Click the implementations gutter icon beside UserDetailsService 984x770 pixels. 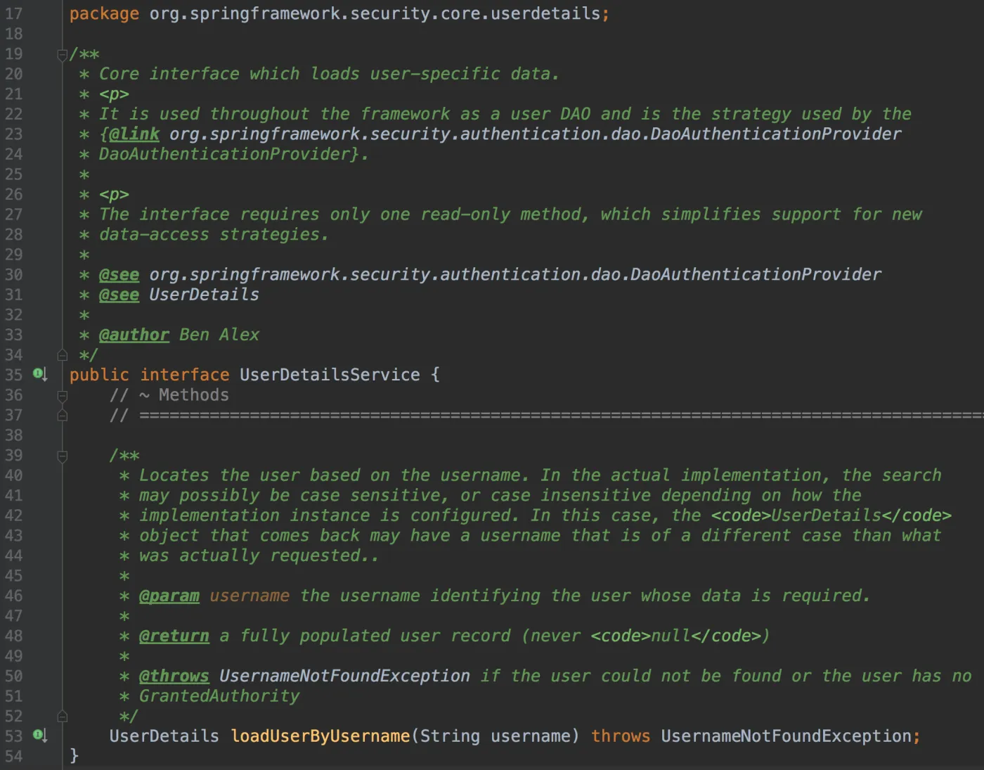[39, 375]
